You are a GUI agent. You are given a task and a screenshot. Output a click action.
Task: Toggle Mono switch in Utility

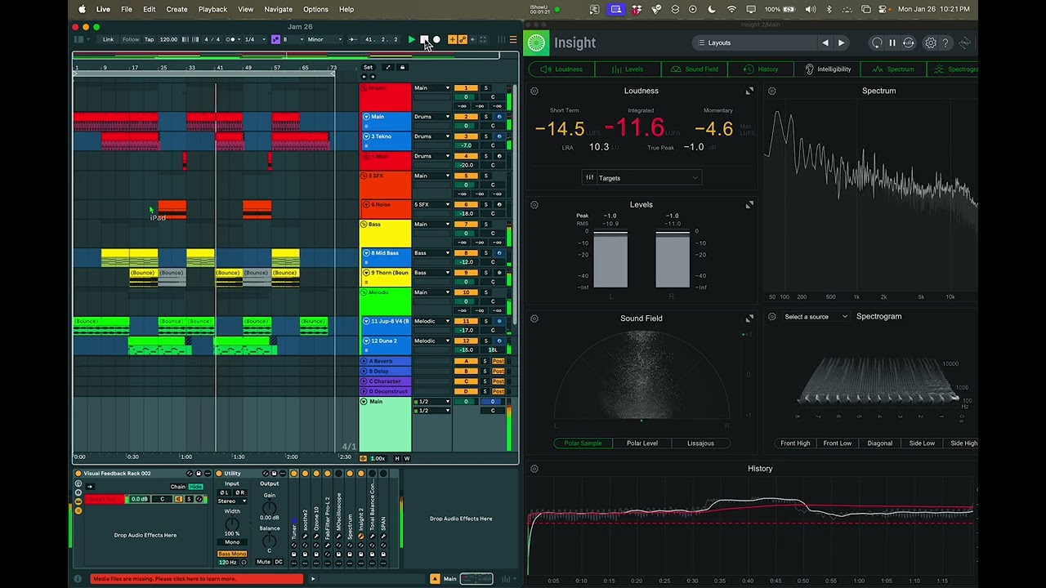tap(232, 542)
